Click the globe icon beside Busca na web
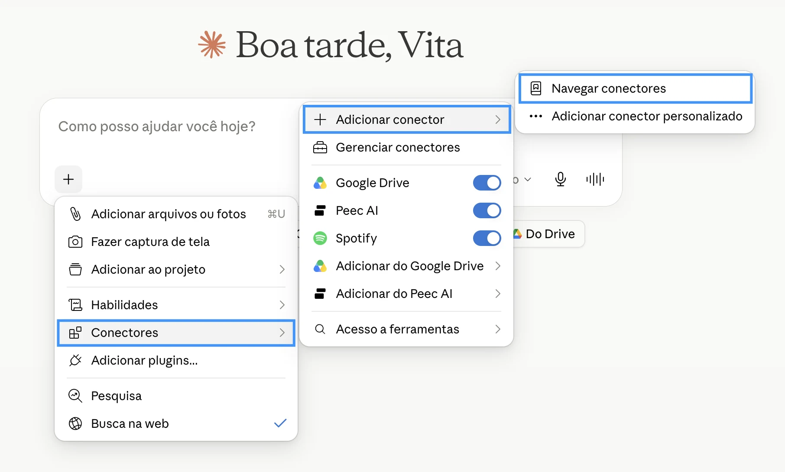The width and height of the screenshot is (785, 472). tap(75, 424)
